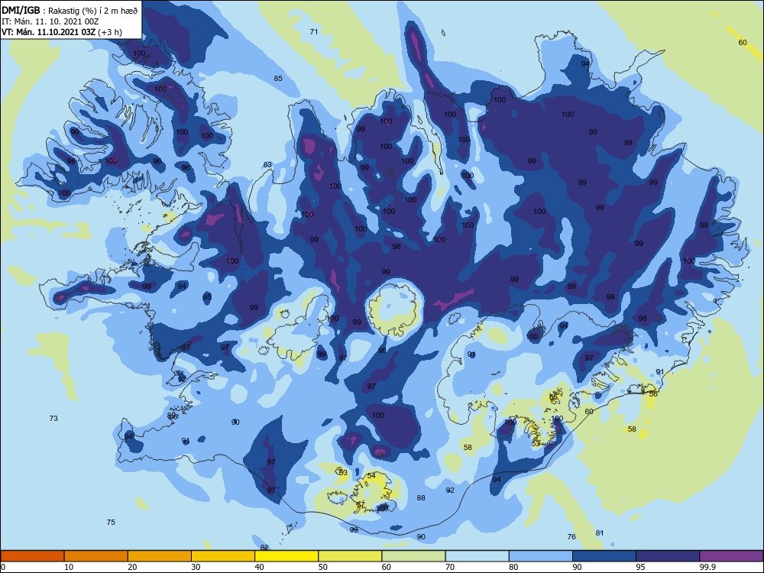Click the humidity value '83' on the map
The width and height of the screenshot is (764, 573).
[267, 165]
